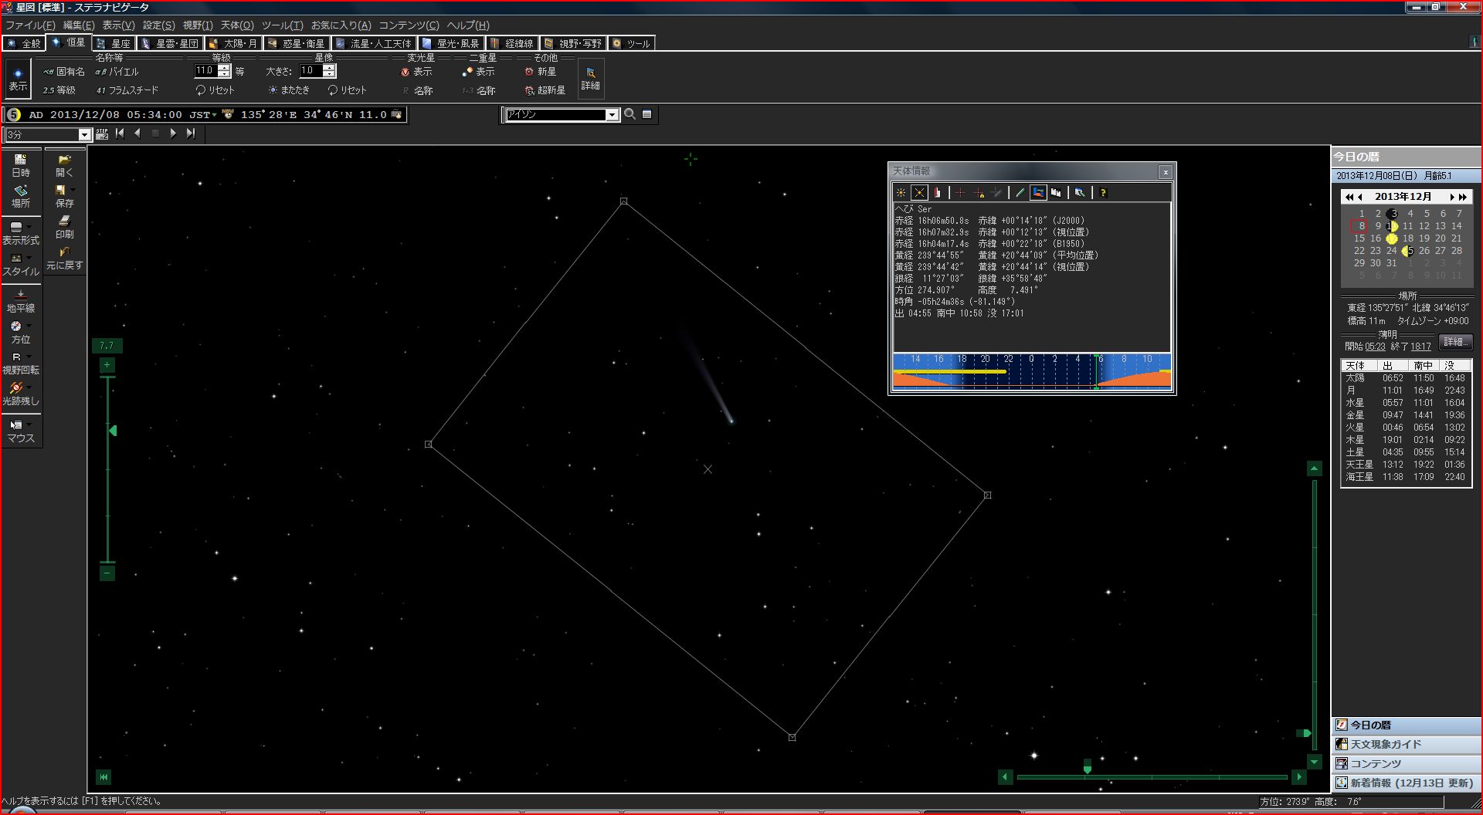Select December 15 in the calendar

[x=1359, y=238]
